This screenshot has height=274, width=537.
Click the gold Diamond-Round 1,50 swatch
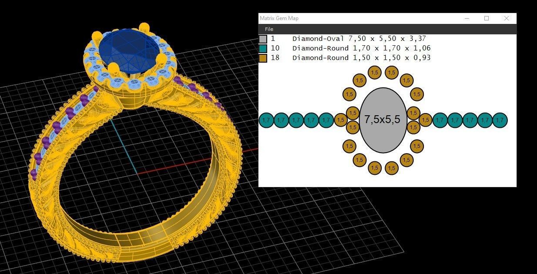tap(263, 58)
